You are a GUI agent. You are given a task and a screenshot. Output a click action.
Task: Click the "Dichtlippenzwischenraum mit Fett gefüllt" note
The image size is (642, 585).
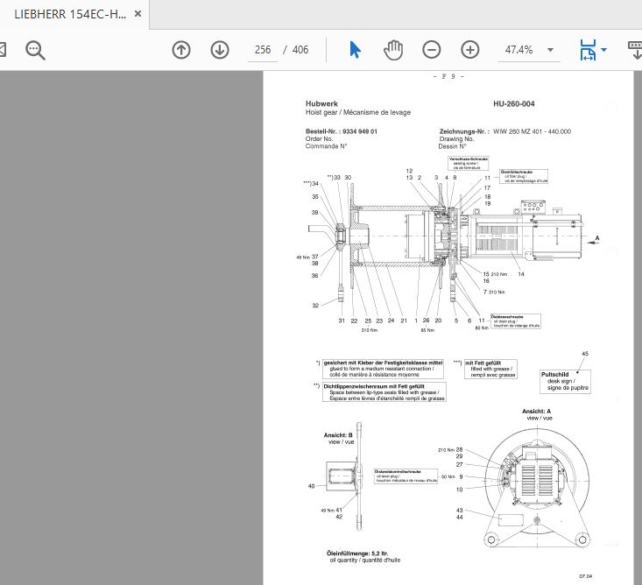pyautogui.click(x=384, y=392)
